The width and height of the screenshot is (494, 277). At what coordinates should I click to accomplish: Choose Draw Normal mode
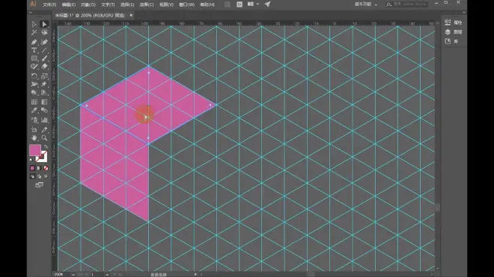(32, 176)
